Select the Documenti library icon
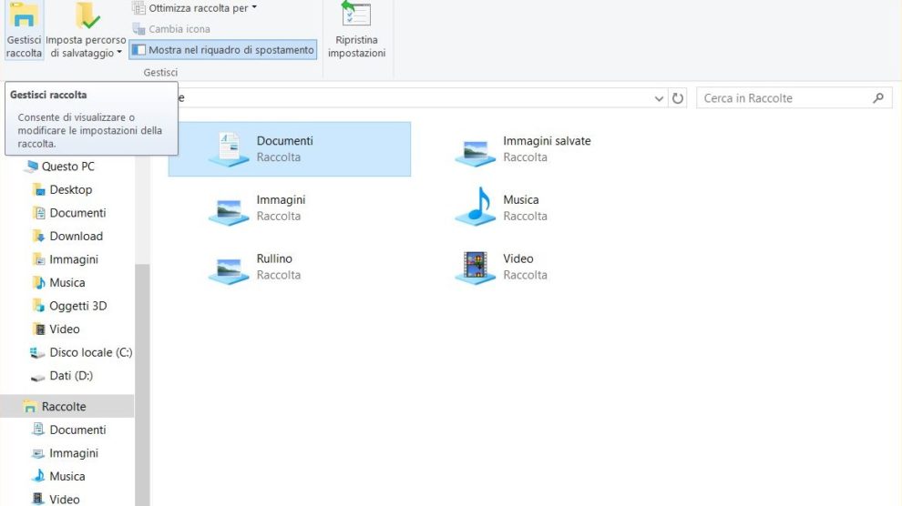This screenshot has height=506, width=902. 228,148
